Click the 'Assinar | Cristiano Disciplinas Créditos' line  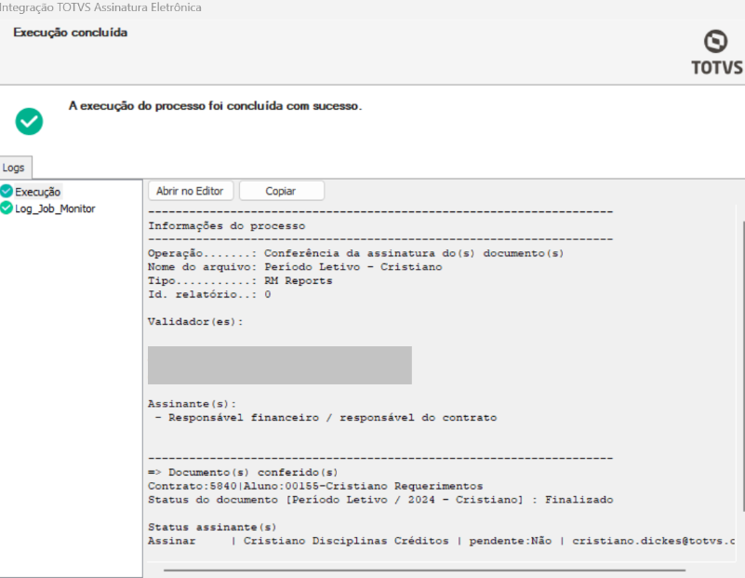pyautogui.click(x=442, y=541)
